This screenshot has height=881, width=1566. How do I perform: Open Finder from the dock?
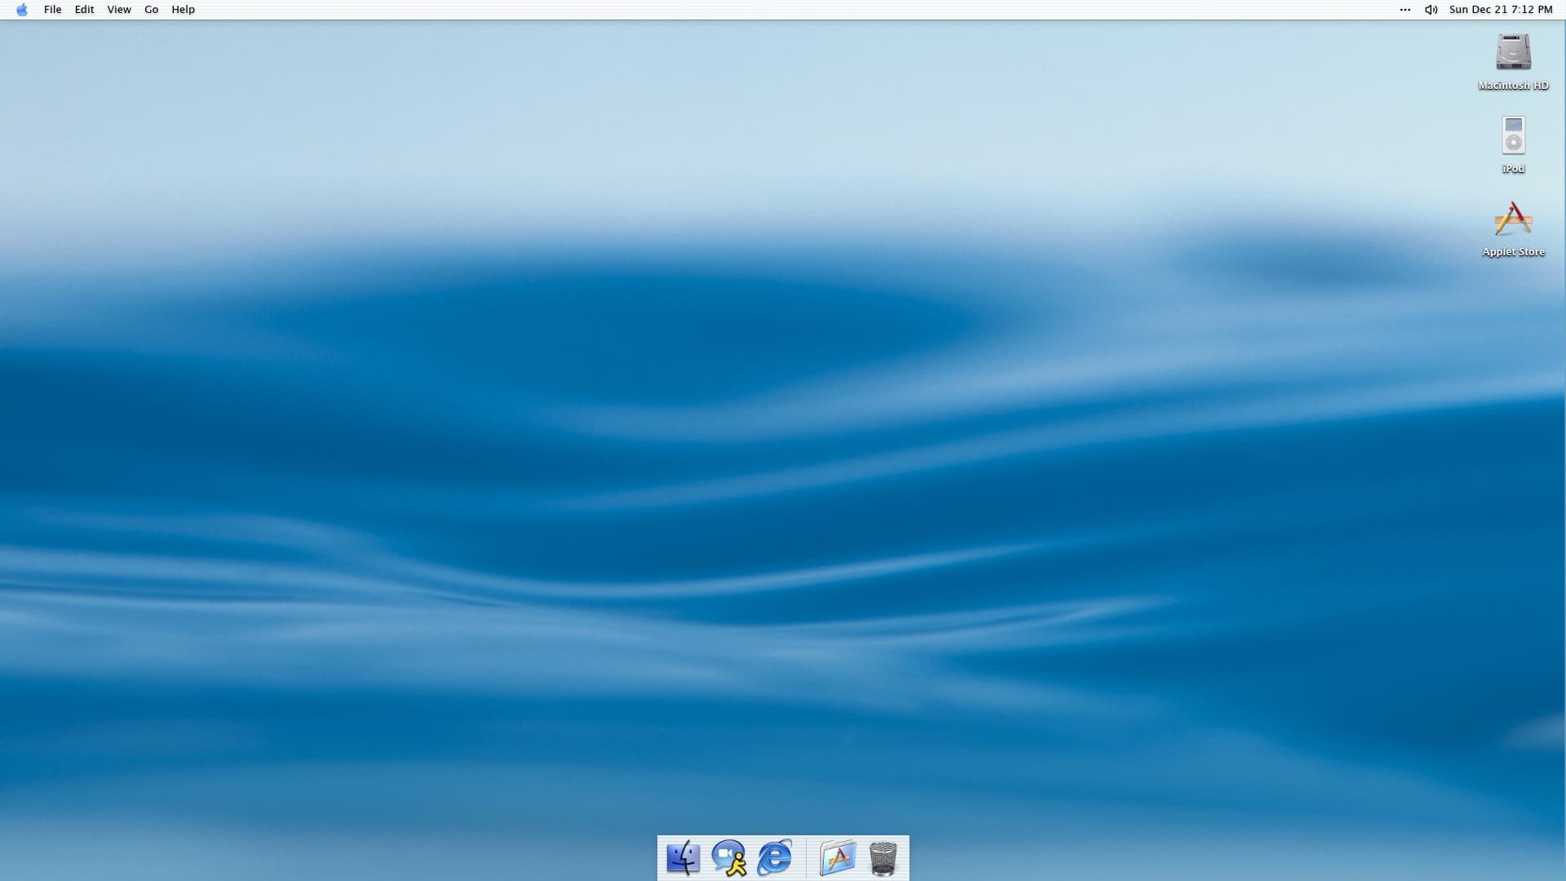(x=683, y=858)
